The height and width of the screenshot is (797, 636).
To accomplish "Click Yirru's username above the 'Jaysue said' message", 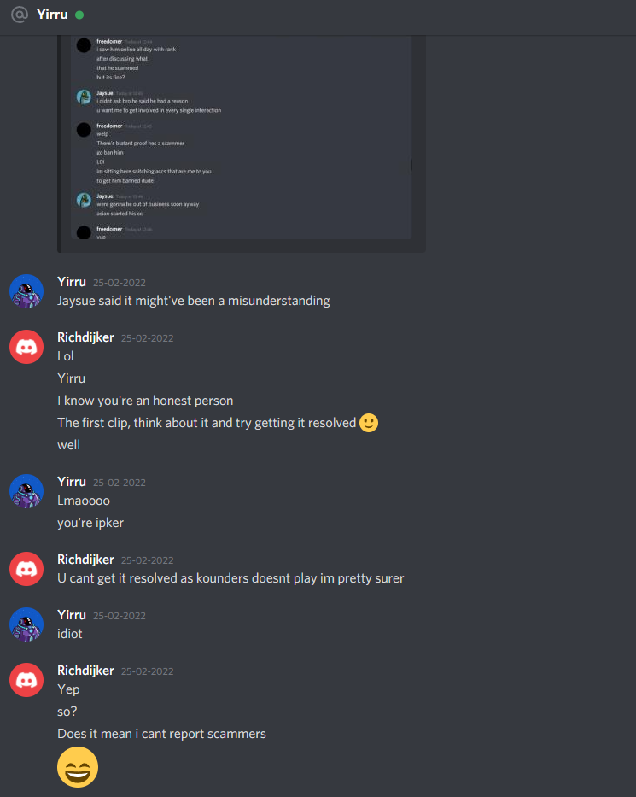I will coord(72,282).
